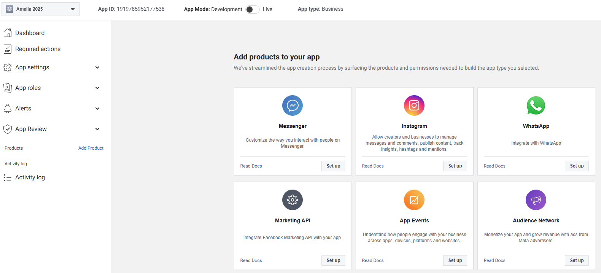Click the App Events card title
Screen dimensions: 601x273
click(414, 220)
